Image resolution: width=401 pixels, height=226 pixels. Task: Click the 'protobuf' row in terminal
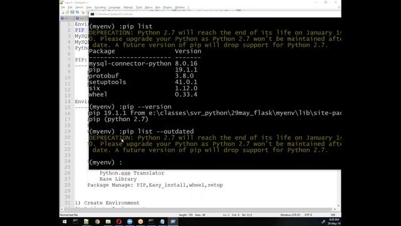[x=141, y=76]
